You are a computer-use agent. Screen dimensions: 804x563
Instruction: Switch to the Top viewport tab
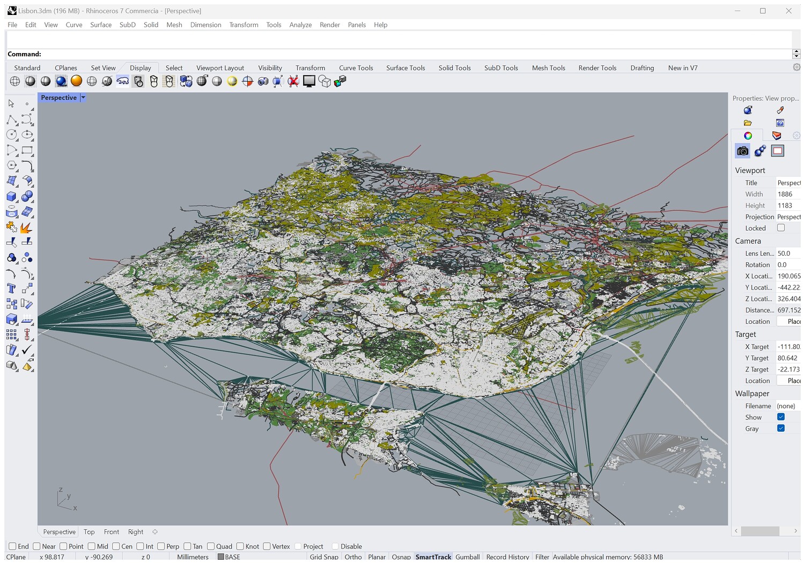[x=89, y=532]
